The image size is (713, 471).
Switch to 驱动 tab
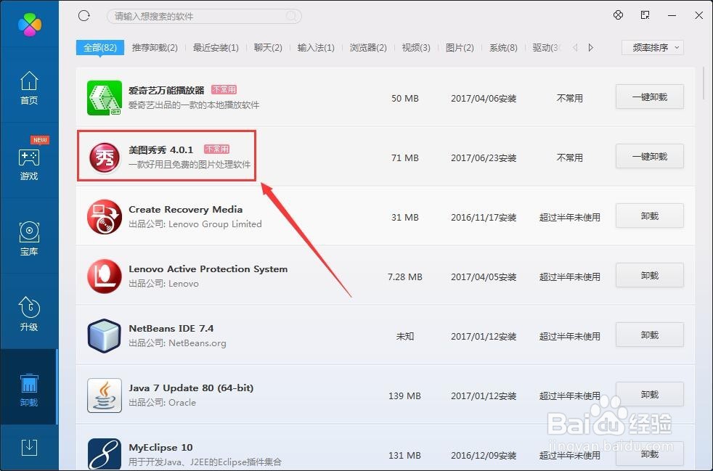[x=546, y=47]
